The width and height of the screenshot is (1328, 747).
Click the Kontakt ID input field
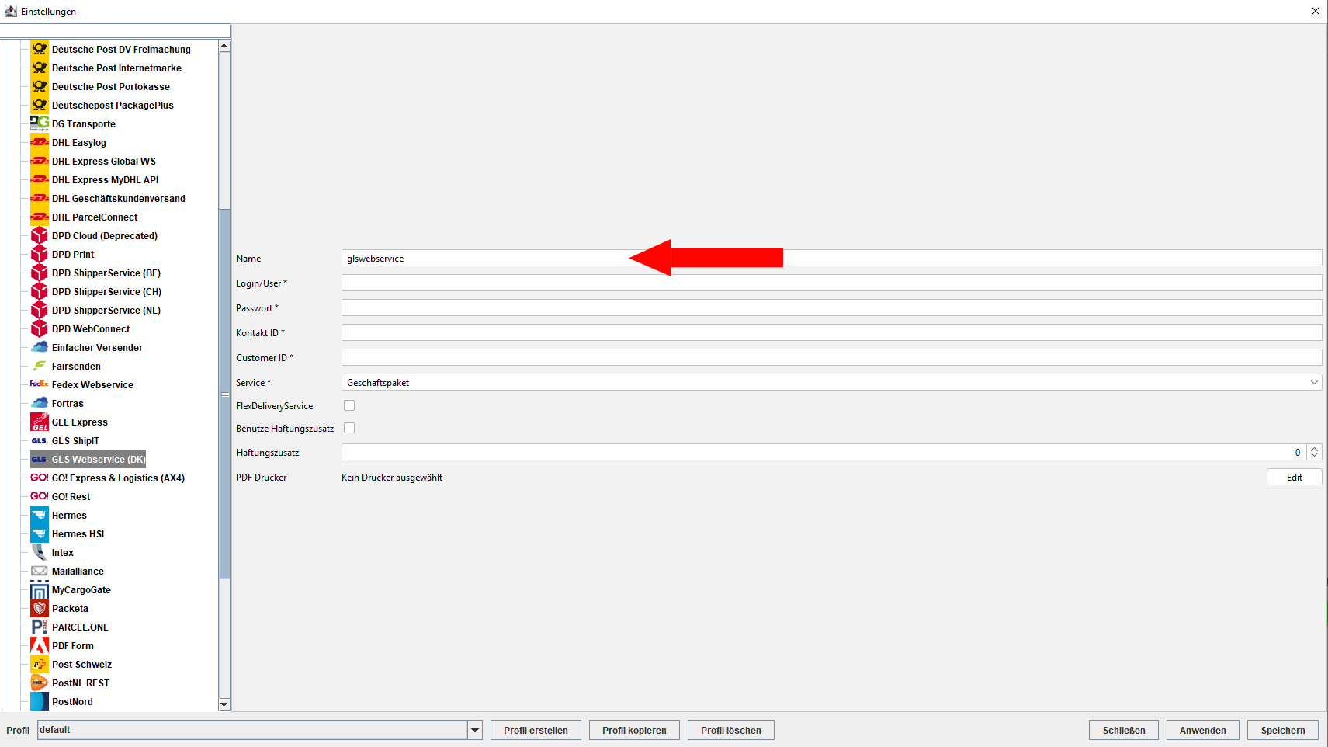point(831,332)
